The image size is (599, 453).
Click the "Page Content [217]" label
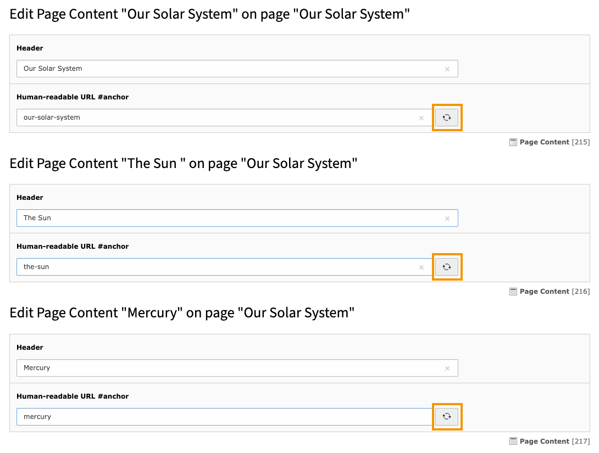tap(554, 441)
